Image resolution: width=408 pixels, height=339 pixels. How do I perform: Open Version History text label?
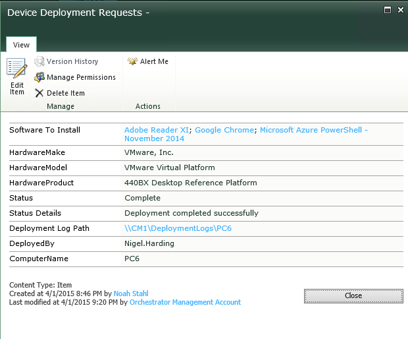(x=72, y=61)
